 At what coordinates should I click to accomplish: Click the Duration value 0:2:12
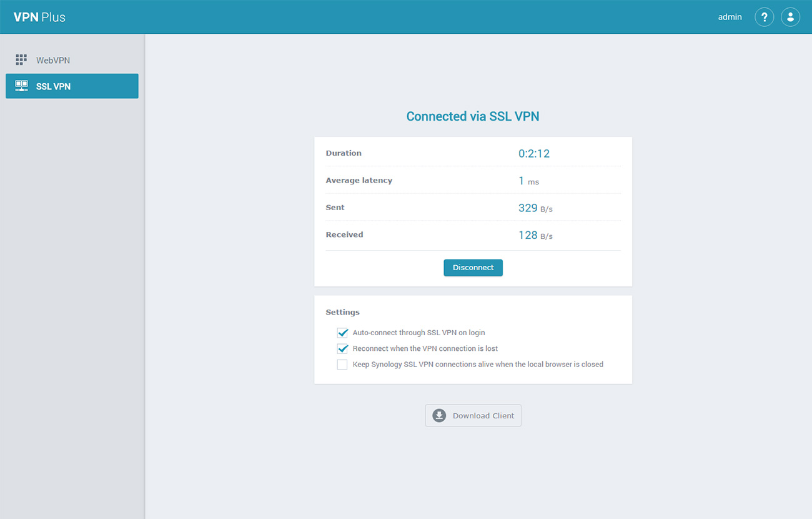pyautogui.click(x=534, y=153)
